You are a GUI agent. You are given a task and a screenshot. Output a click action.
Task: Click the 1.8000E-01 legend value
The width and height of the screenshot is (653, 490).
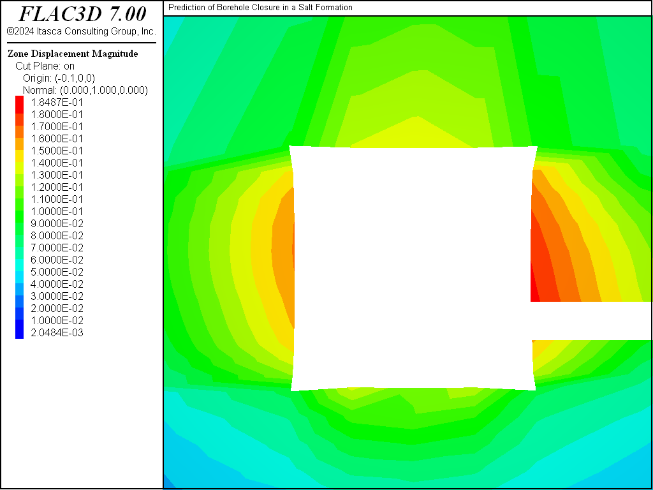[x=57, y=114]
